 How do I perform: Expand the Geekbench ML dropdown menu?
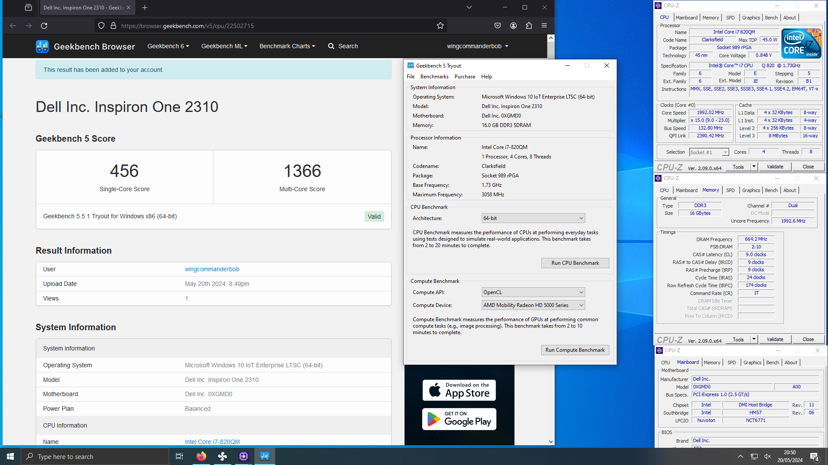[224, 46]
